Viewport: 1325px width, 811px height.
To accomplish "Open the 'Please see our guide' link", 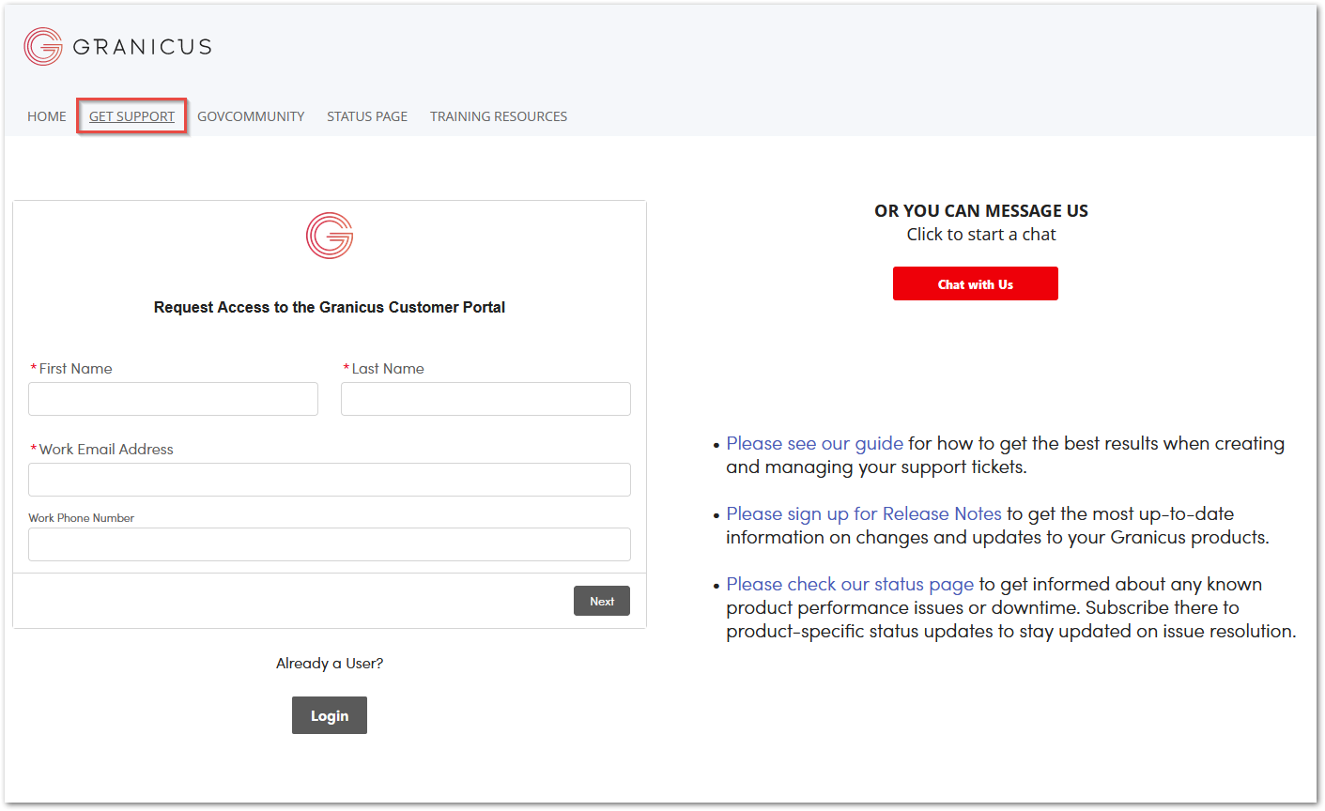I will [814, 442].
